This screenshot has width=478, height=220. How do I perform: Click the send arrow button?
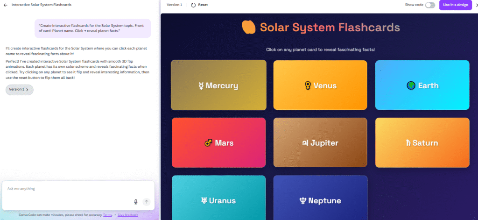click(147, 202)
